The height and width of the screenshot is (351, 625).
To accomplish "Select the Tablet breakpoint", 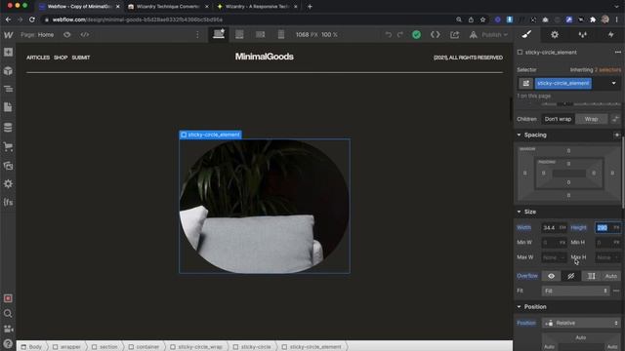I will tap(239, 35).
